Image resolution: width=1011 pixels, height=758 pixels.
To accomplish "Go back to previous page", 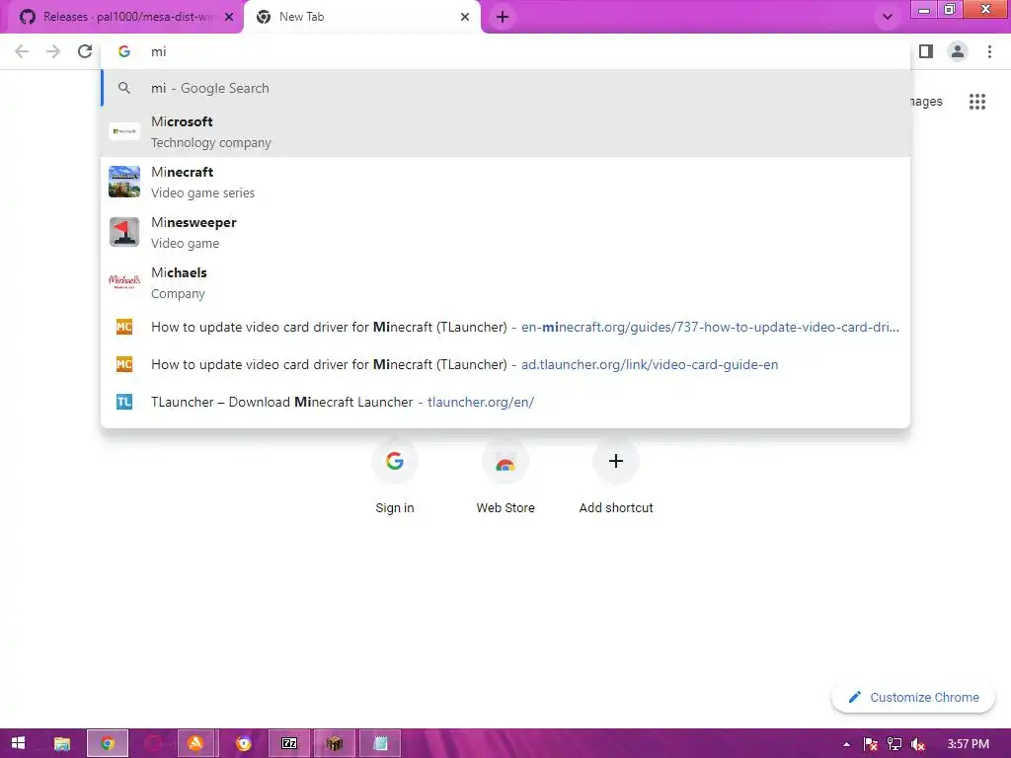I will click(x=22, y=51).
